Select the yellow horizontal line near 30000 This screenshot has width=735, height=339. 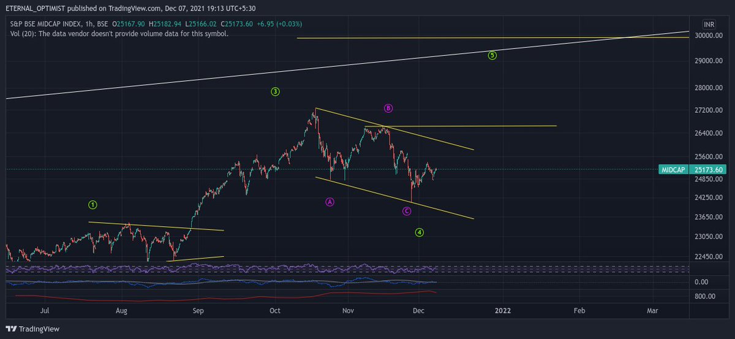(493, 38)
